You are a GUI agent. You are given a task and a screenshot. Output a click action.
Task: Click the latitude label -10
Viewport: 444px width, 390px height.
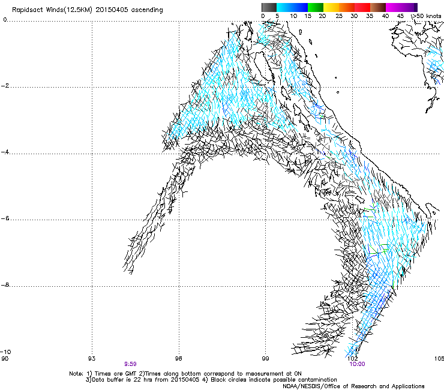click(5, 352)
